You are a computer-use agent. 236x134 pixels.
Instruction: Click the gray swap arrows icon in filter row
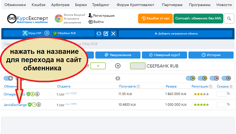coord(118,78)
